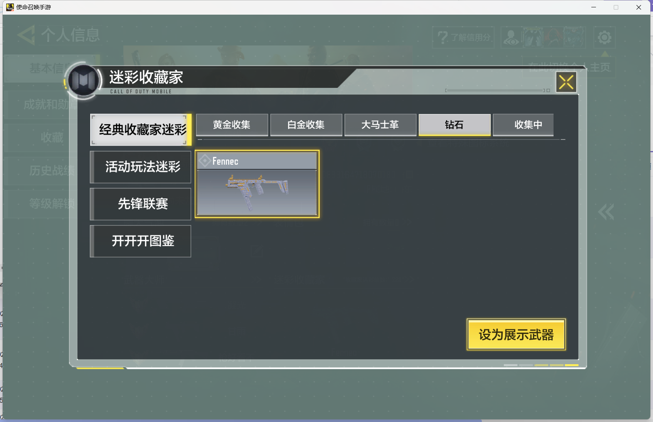Select the 经典收藏家迷彩 category

point(141,129)
